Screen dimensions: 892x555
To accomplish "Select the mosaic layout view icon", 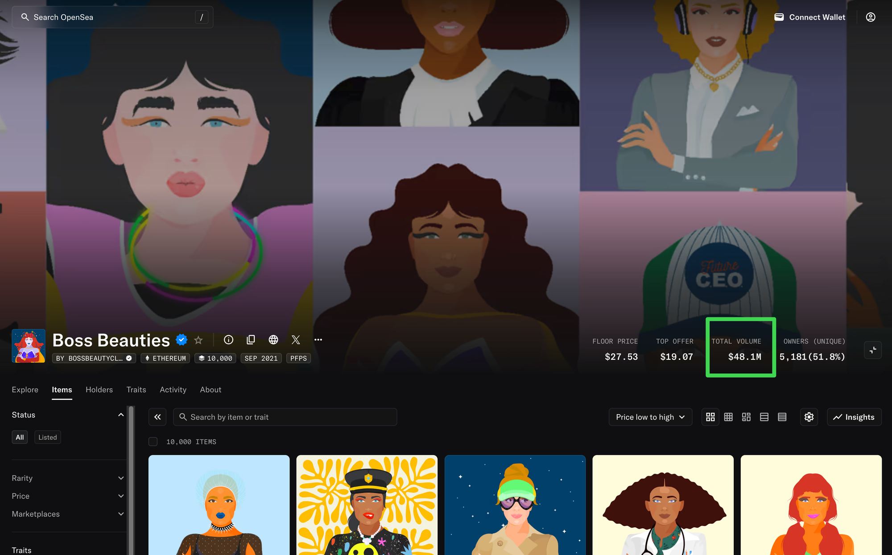I will click(746, 417).
